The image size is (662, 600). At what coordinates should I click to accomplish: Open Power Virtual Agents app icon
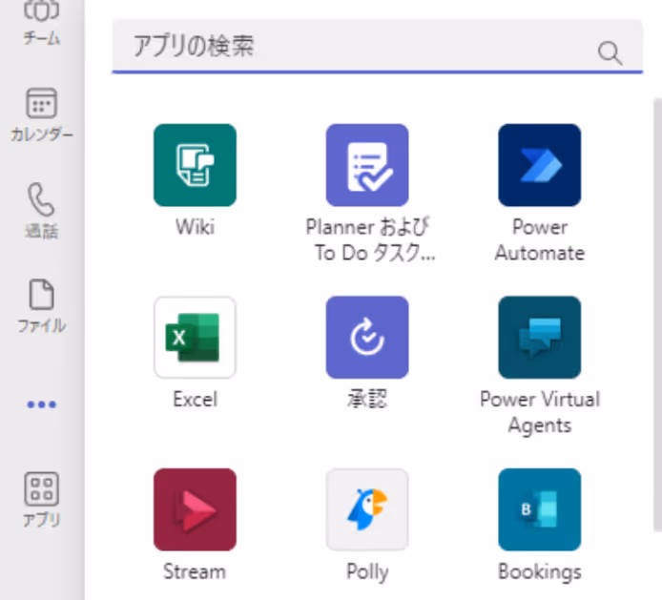(539, 338)
